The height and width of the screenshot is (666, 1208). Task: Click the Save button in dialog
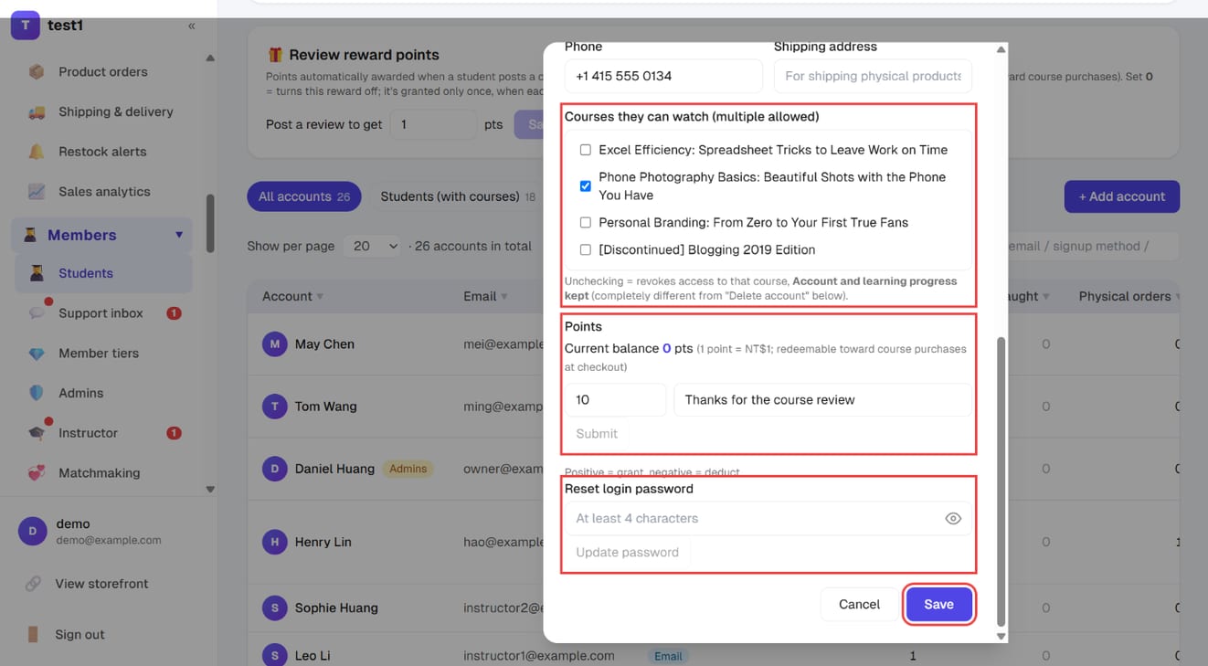pyautogui.click(x=938, y=604)
